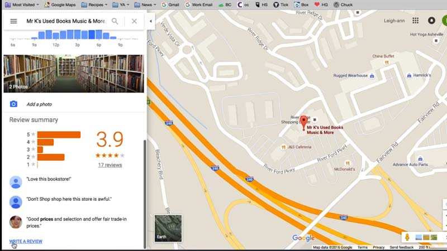Open the Chuck bookmark
The width and height of the screenshot is (447, 251).
tap(343, 4)
